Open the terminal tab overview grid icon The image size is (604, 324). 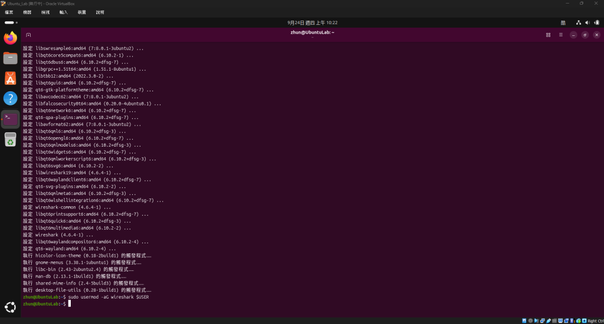coord(548,35)
